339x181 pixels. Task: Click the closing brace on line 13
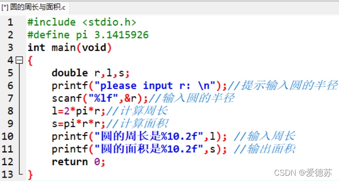click(30, 174)
